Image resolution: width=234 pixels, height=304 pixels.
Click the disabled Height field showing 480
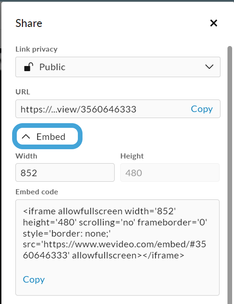170,172
